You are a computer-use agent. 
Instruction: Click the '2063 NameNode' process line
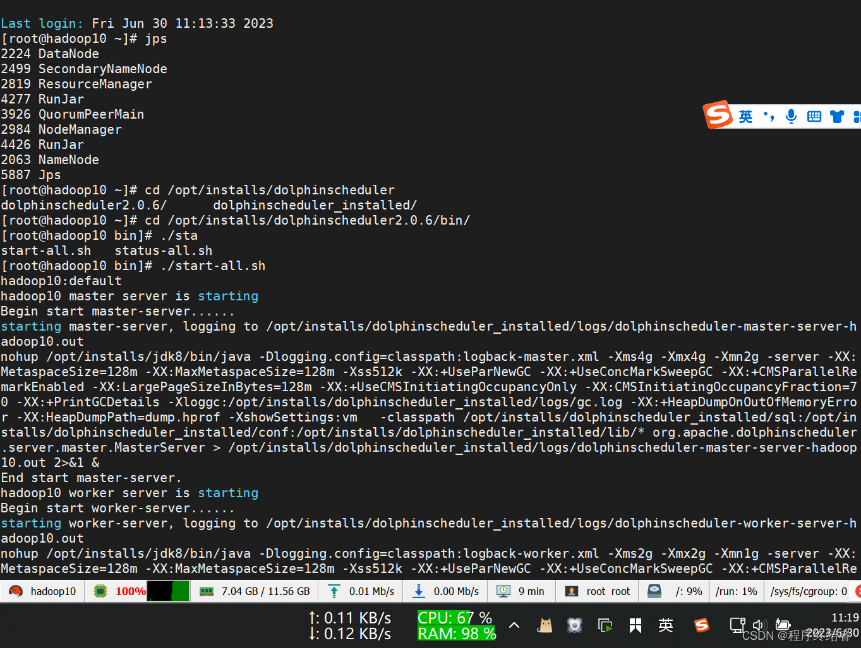click(x=50, y=160)
